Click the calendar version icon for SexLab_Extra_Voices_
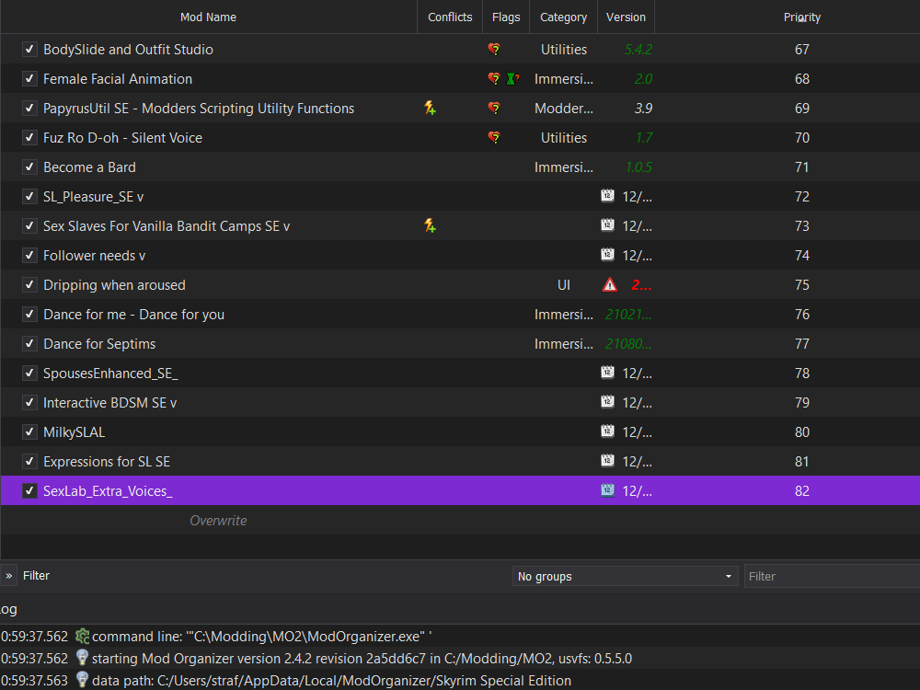This screenshot has width=920, height=690. [608, 490]
